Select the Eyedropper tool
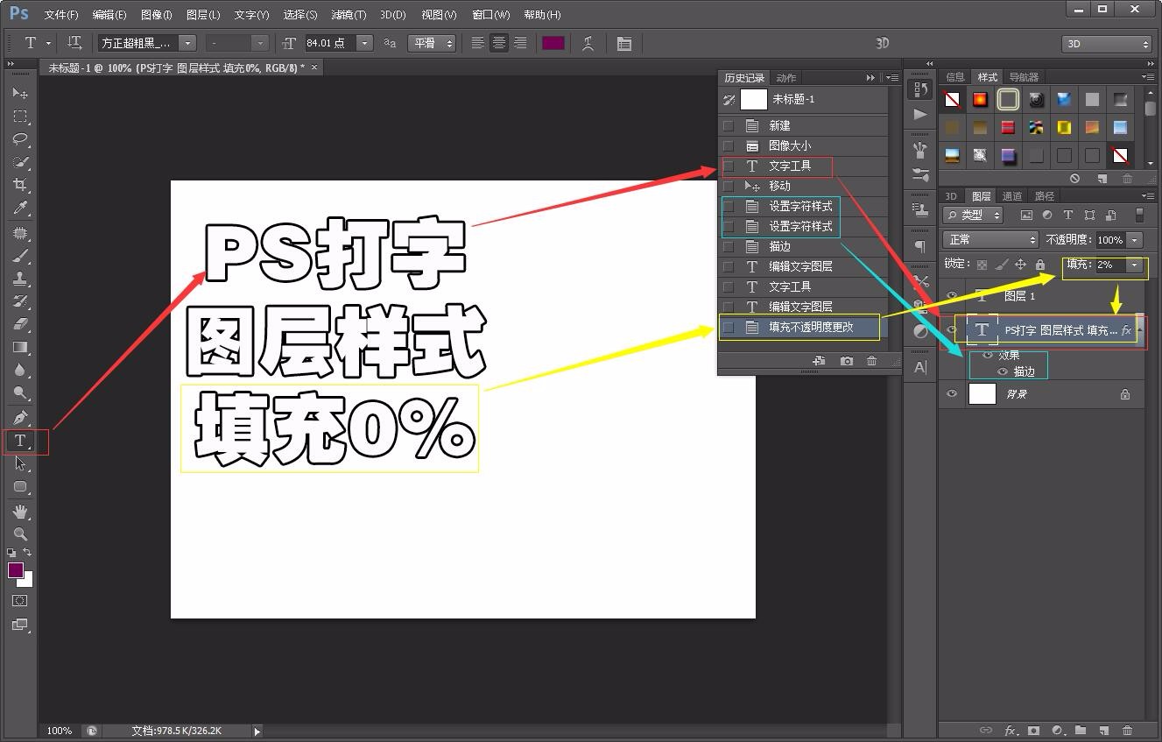The height and width of the screenshot is (742, 1162). [19, 208]
